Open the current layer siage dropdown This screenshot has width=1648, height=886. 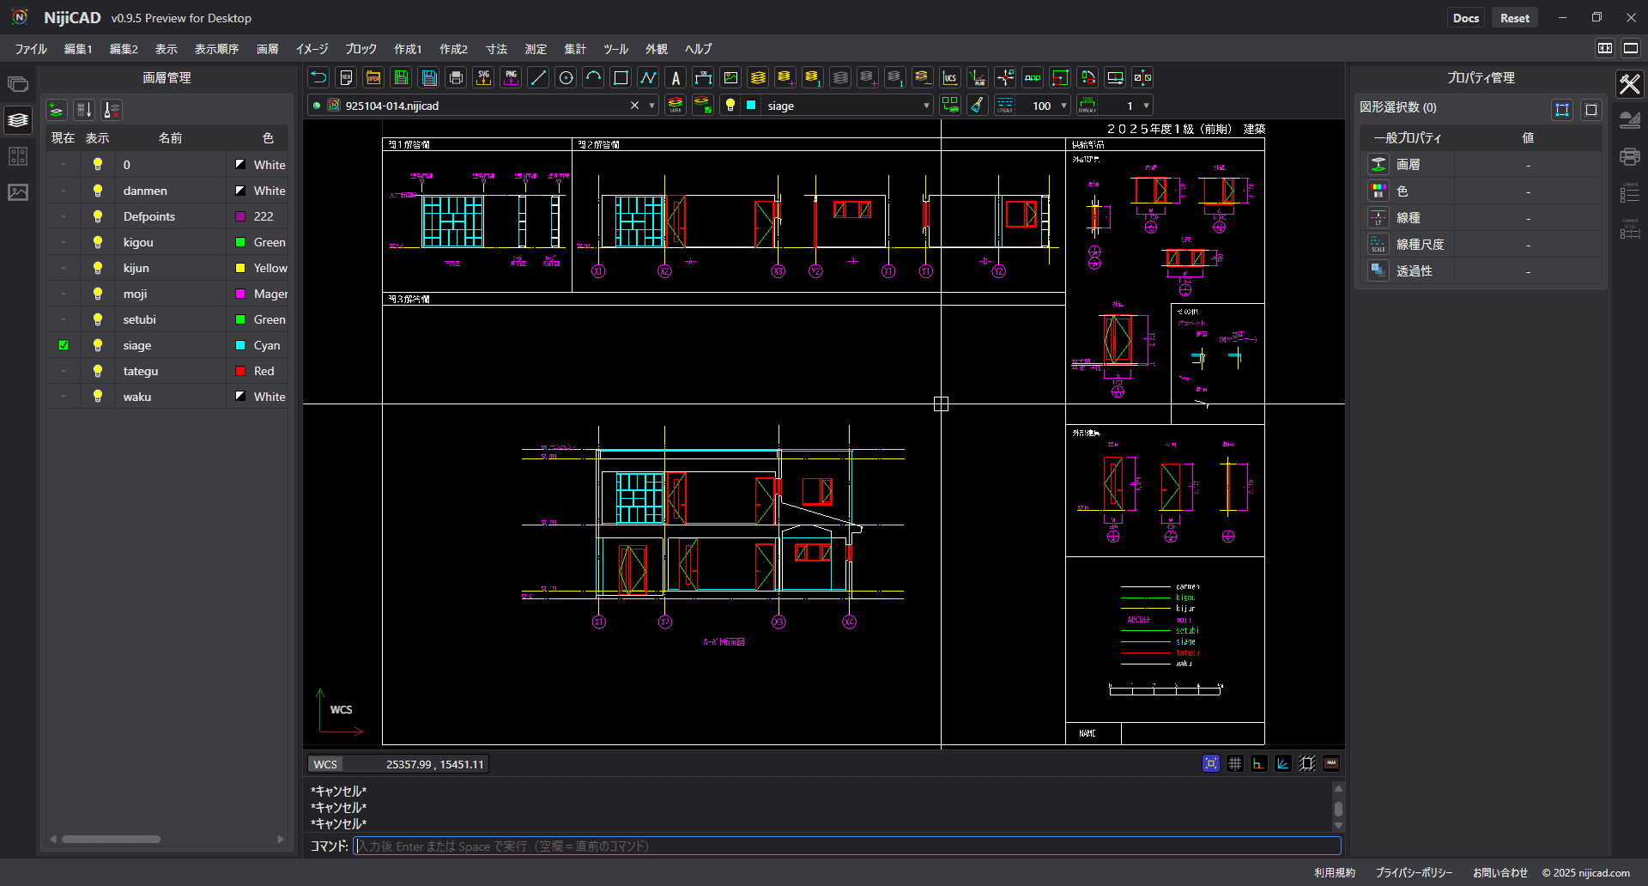coord(925,106)
